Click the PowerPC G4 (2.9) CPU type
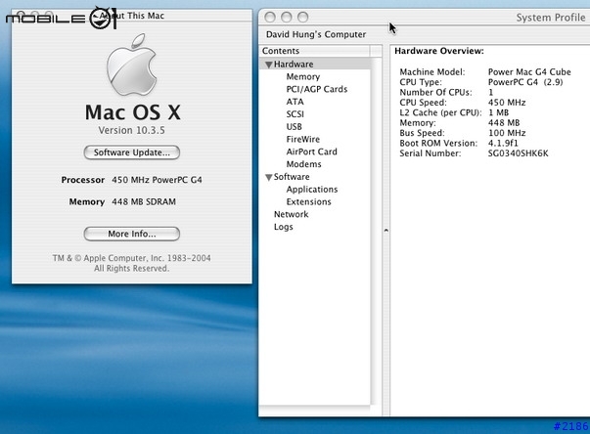Viewport: 590px width, 434px height. pos(525,82)
